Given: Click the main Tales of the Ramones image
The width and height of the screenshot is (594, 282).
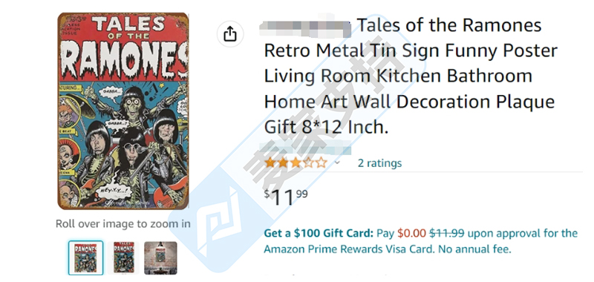Looking at the screenshot, I should tap(123, 111).
